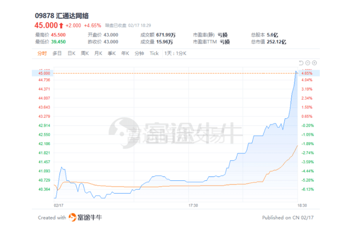Open the 日K daily candlestick tab

point(71,53)
